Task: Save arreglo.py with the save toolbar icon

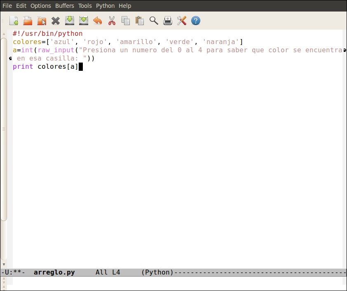Action: point(70,21)
